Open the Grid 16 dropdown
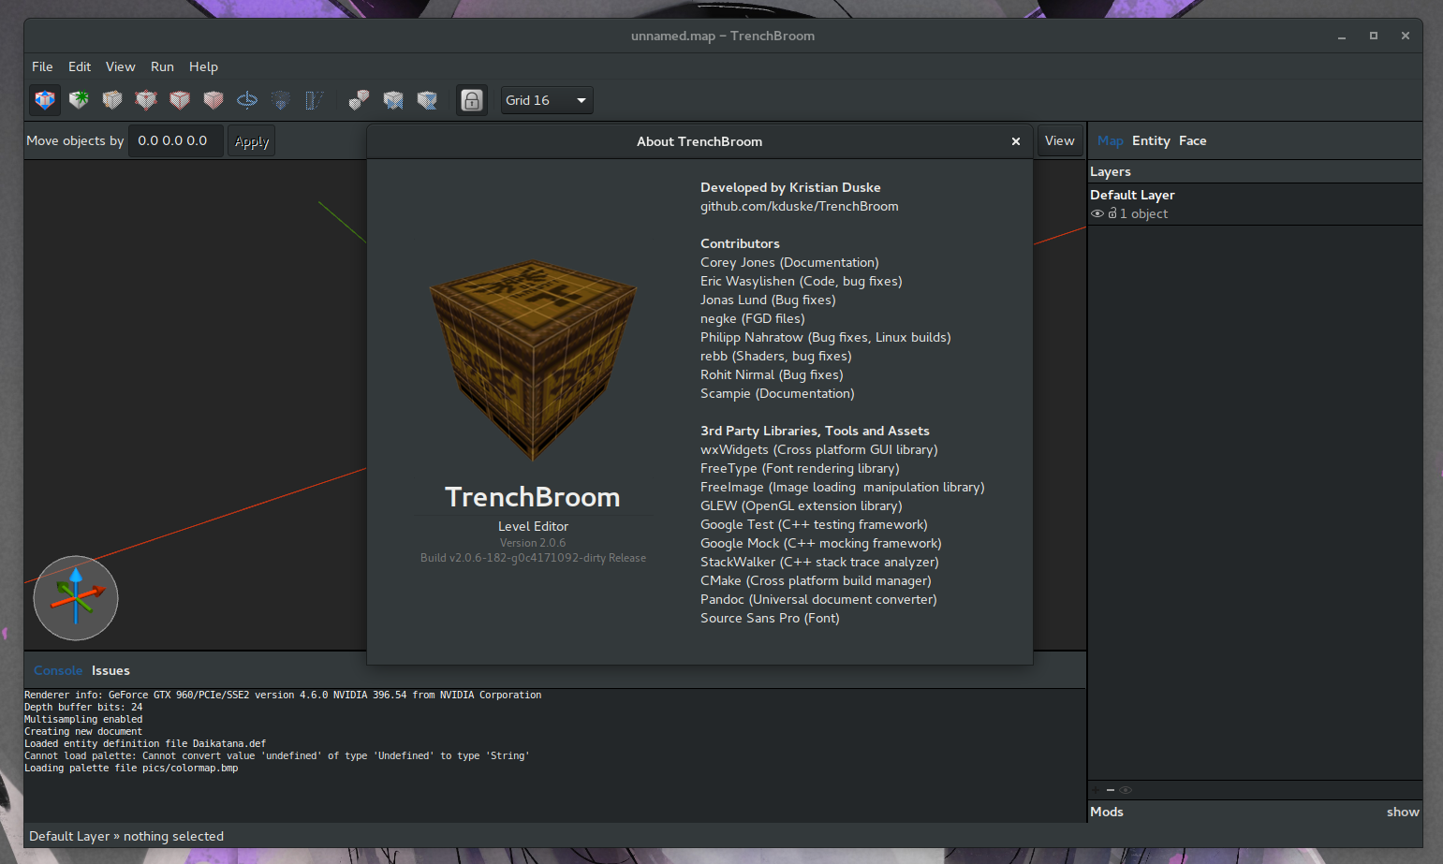The image size is (1443, 864). click(547, 100)
